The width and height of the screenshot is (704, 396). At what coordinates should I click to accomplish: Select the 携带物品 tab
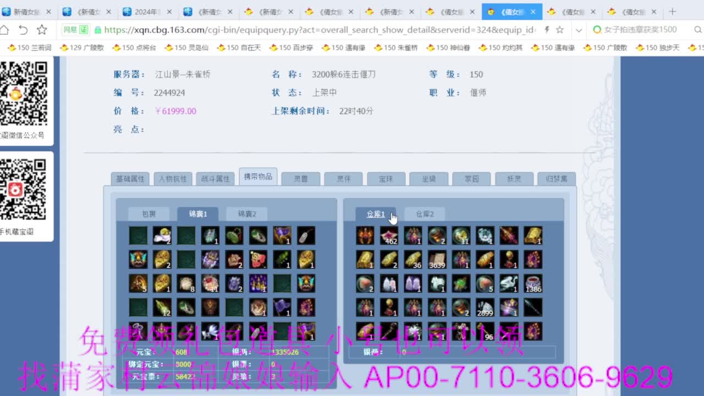point(258,177)
